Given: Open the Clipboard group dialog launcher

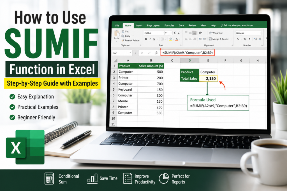Looking at the screenshot, I should coord(141,45).
